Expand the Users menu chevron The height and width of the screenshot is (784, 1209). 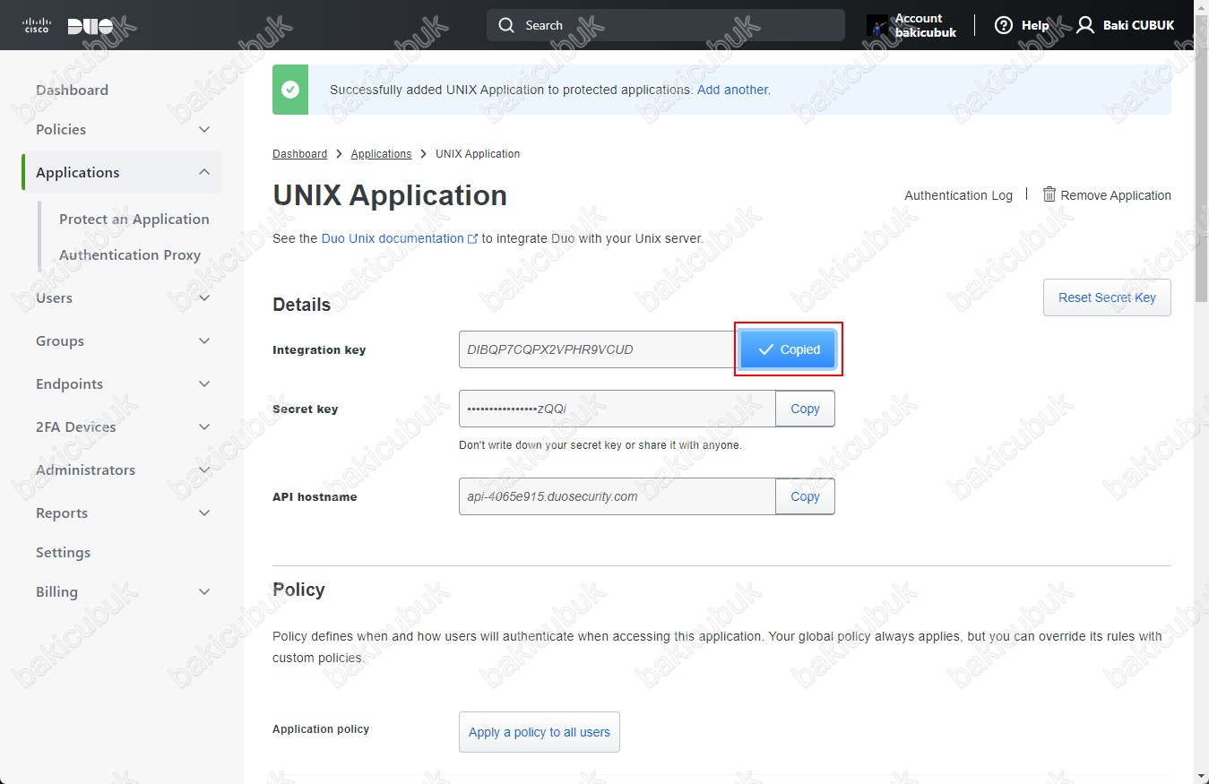pos(204,298)
